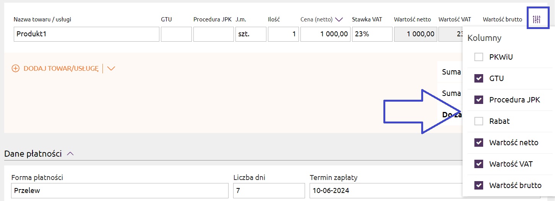This screenshot has height=201, width=555.
Task: Click the Produkt1 name field
Action: point(86,34)
